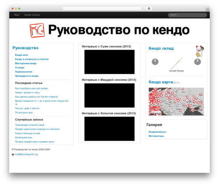The height and width of the screenshot is (186, 219).
Task: Click Посмотреть все... link
Action: 25,113
